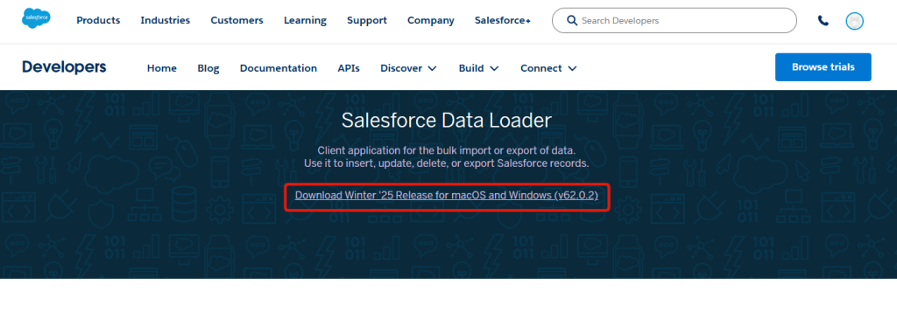This screenshot has width=897, height=319.
Task: Click the phone contact icon
Action: pos(823,21)
